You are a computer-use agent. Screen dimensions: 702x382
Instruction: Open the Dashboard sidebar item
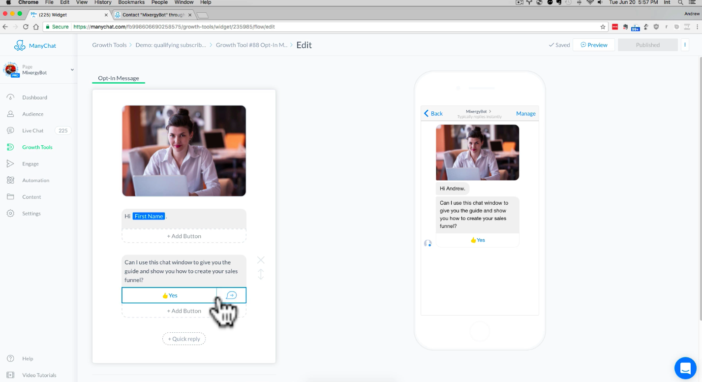[x=34, y=97]
